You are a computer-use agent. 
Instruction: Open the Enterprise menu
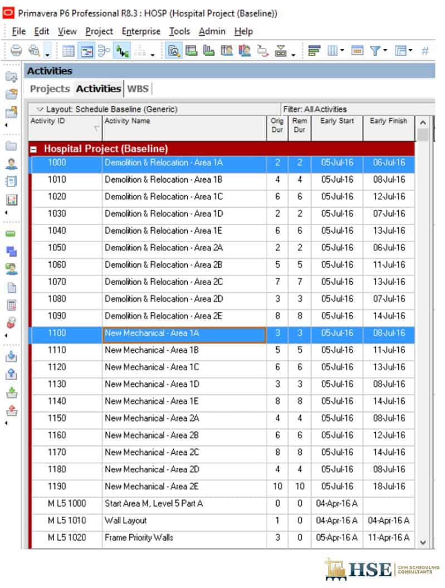tap(141, 31)
